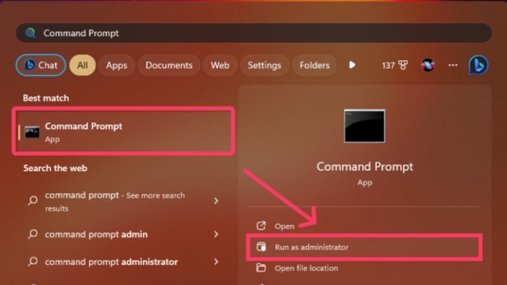The image size is (507, 285).
Task: Click the Run as administrator shield icon
Action: (261, 247)
